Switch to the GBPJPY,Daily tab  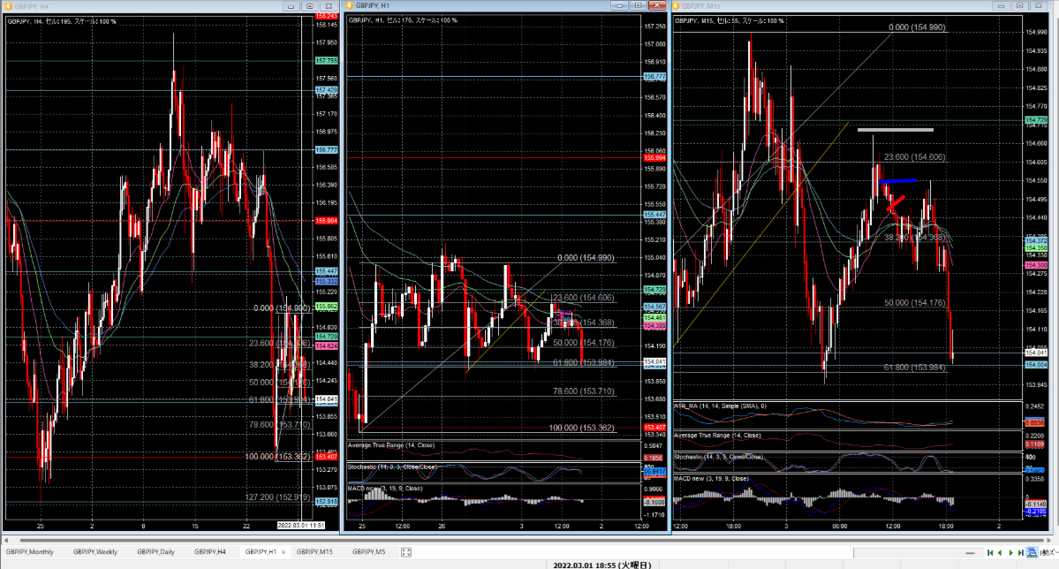(156, 552)
